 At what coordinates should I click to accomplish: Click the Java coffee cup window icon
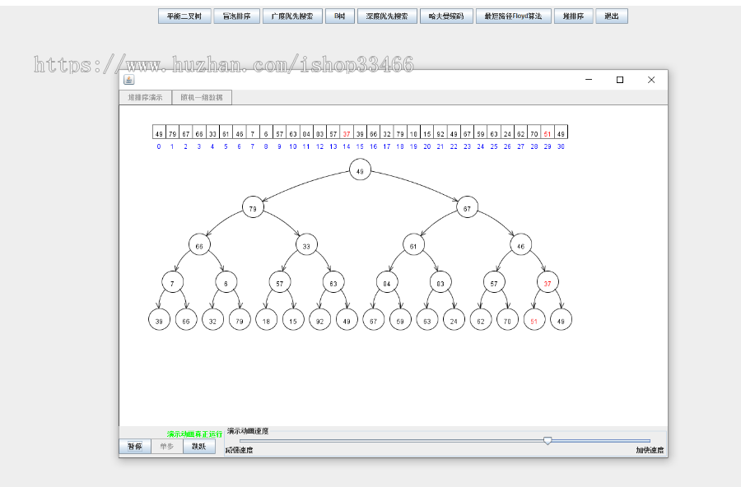click(x=128, y=79)
